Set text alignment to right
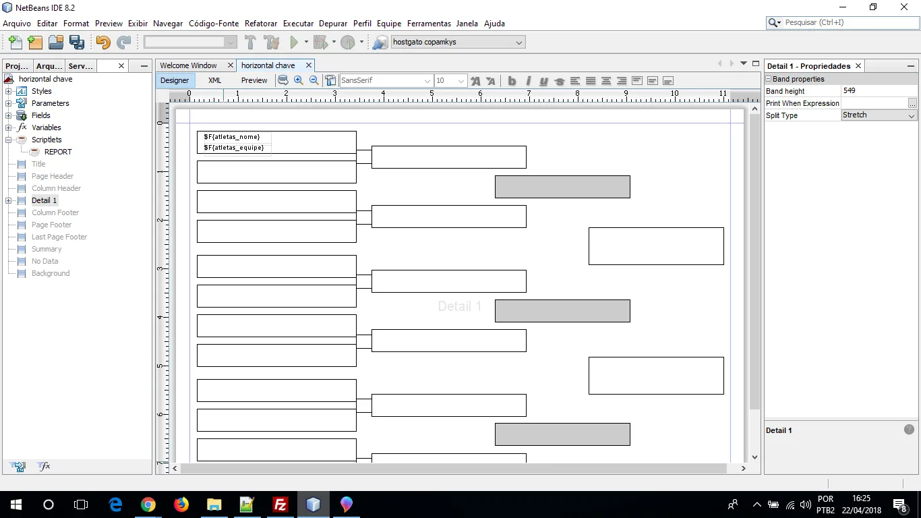Screen dimensions: 921x518 pyautogui.click(x=622, y=81)
